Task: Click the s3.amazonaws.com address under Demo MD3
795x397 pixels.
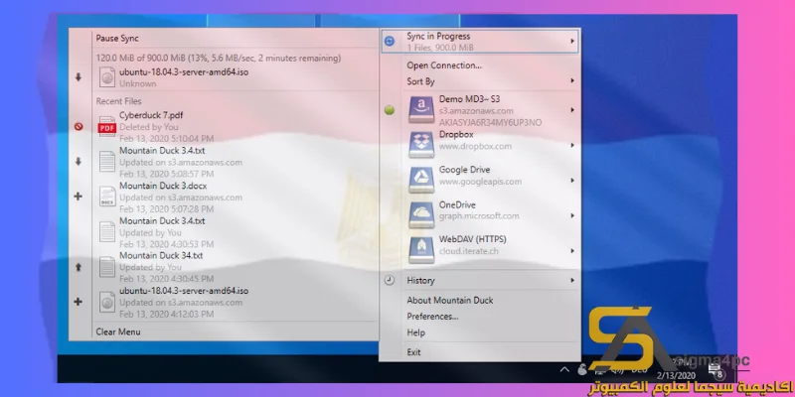Action: coord(476,111)
